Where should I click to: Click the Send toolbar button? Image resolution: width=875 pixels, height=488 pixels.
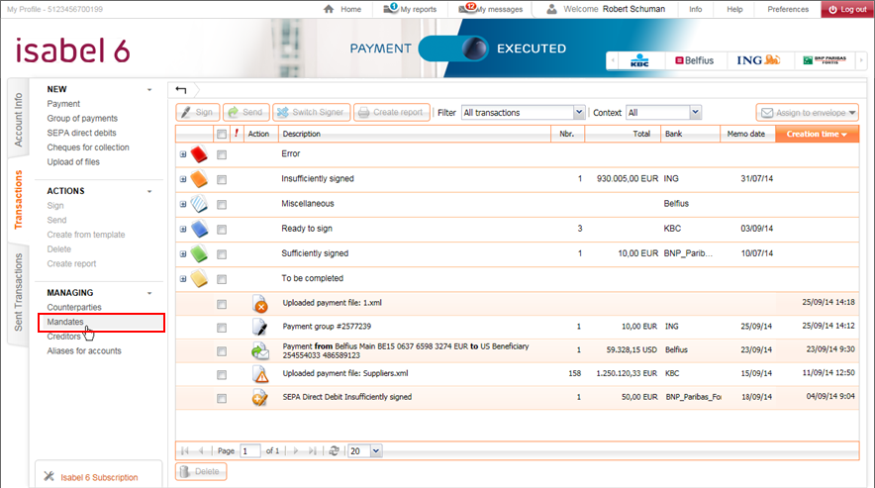coord(246,112)
